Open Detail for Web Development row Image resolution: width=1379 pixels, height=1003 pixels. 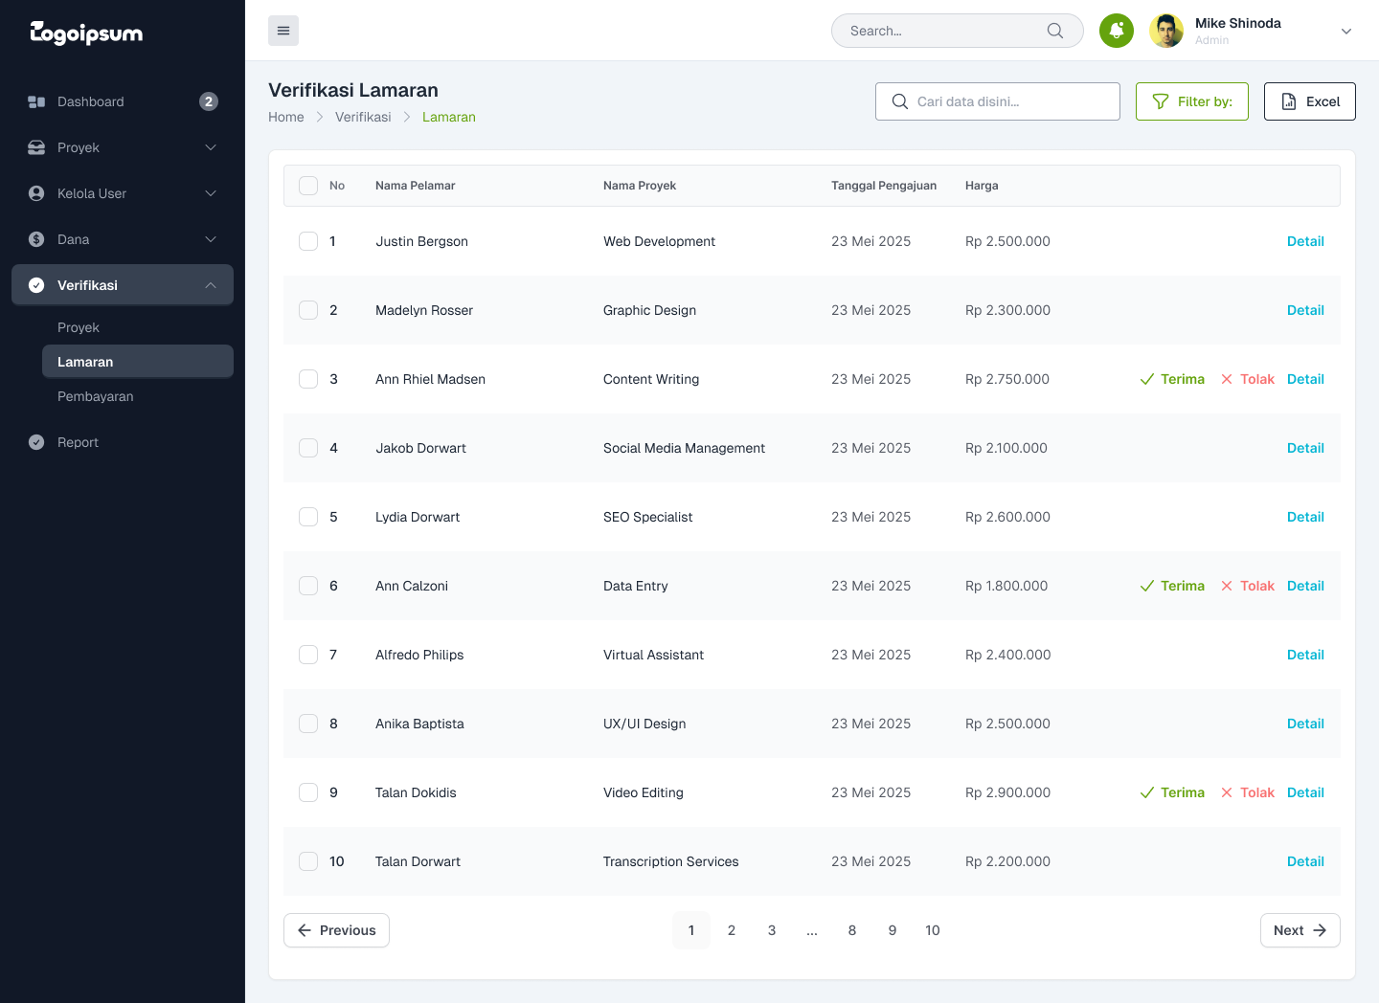tap(1305, 241)
